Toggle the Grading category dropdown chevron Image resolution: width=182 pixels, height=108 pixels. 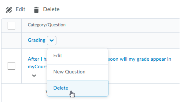click(52, 40)
